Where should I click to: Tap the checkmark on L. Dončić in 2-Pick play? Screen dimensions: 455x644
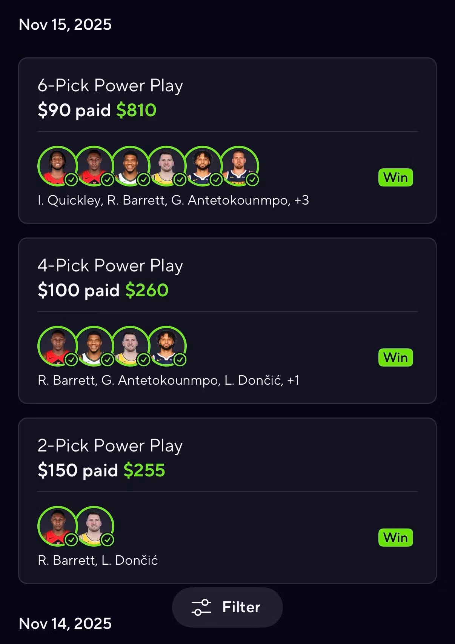click(108, 540)
